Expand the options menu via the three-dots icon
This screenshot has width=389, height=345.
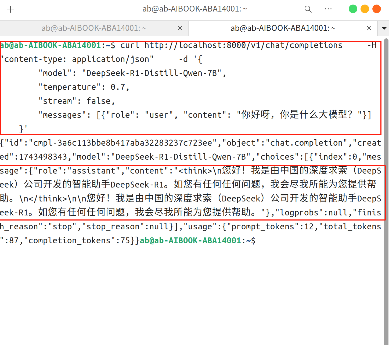[x=328, y=9]
